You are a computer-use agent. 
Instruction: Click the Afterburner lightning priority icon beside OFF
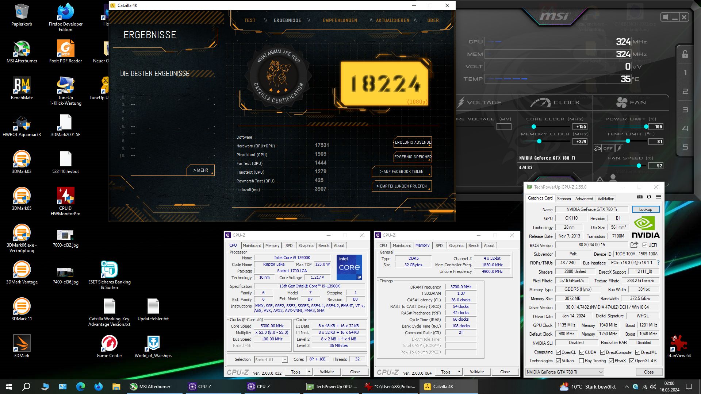[619, 148]
